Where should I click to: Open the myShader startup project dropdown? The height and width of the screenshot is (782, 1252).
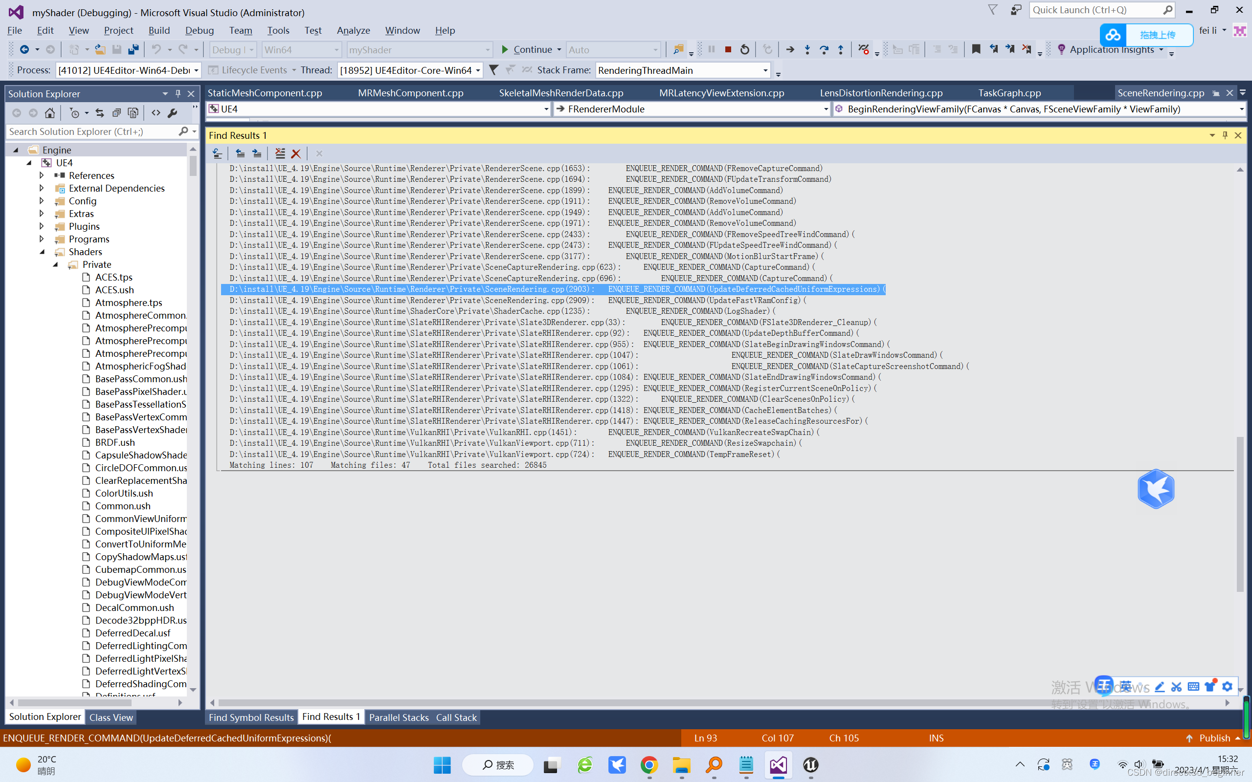(419, 50)
